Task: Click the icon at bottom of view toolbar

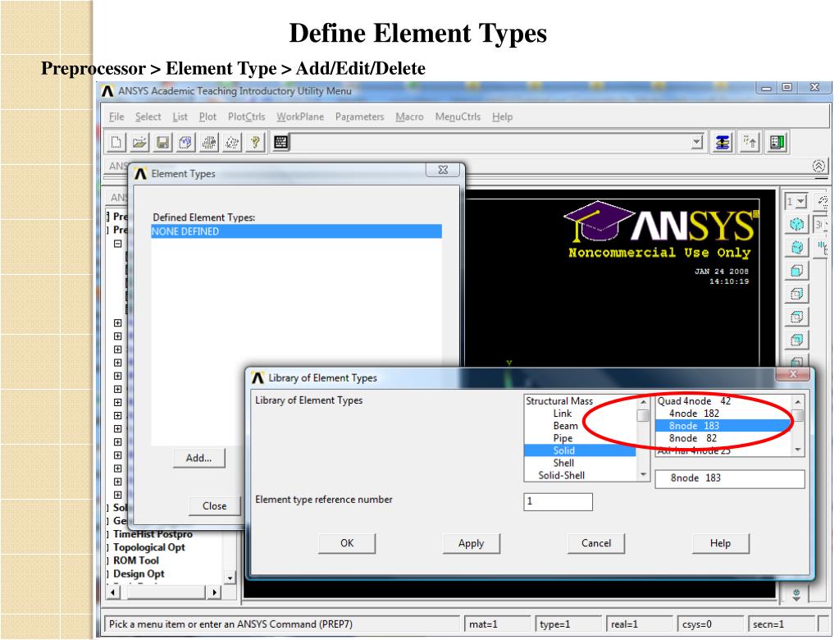Action: point(796,595)
